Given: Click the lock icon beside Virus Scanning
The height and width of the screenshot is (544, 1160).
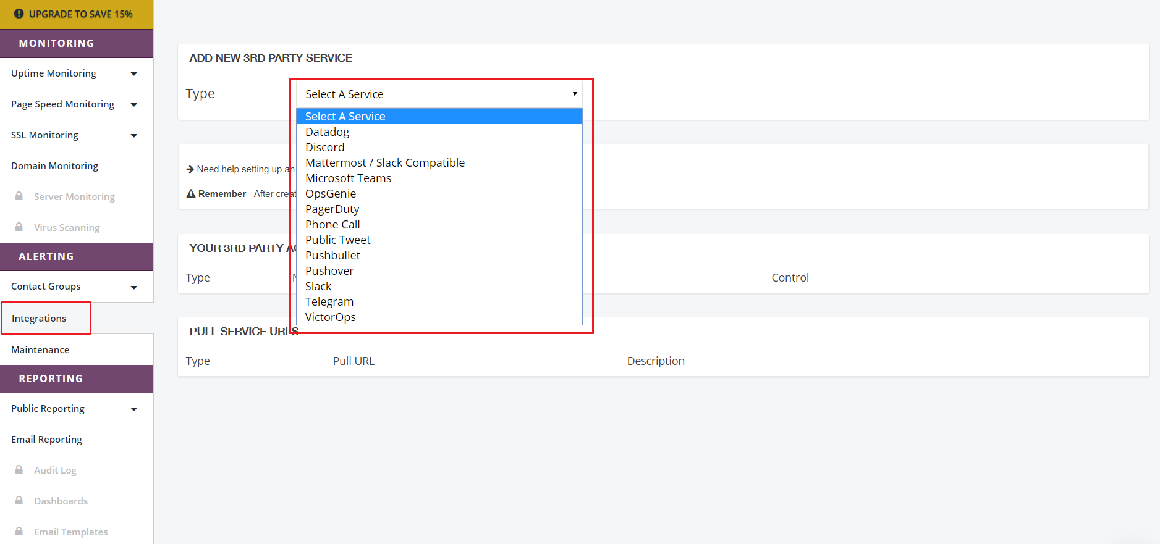Looking at the screenshot, I should tap(19, 227).
